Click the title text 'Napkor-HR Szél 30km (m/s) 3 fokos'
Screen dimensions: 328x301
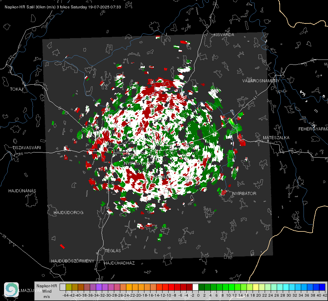[37, 7]
